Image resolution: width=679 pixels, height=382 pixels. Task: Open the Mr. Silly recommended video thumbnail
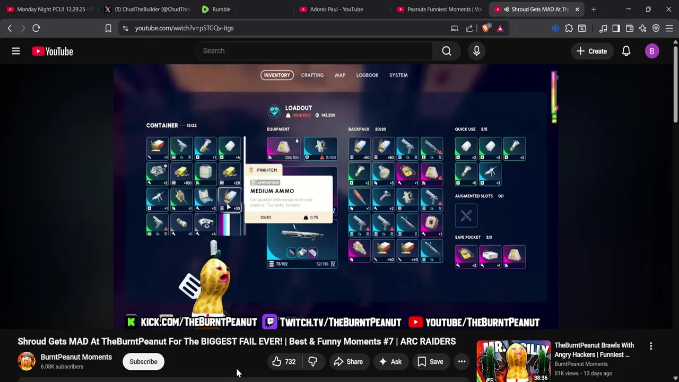pyautogui.click(x=513, y=361)
